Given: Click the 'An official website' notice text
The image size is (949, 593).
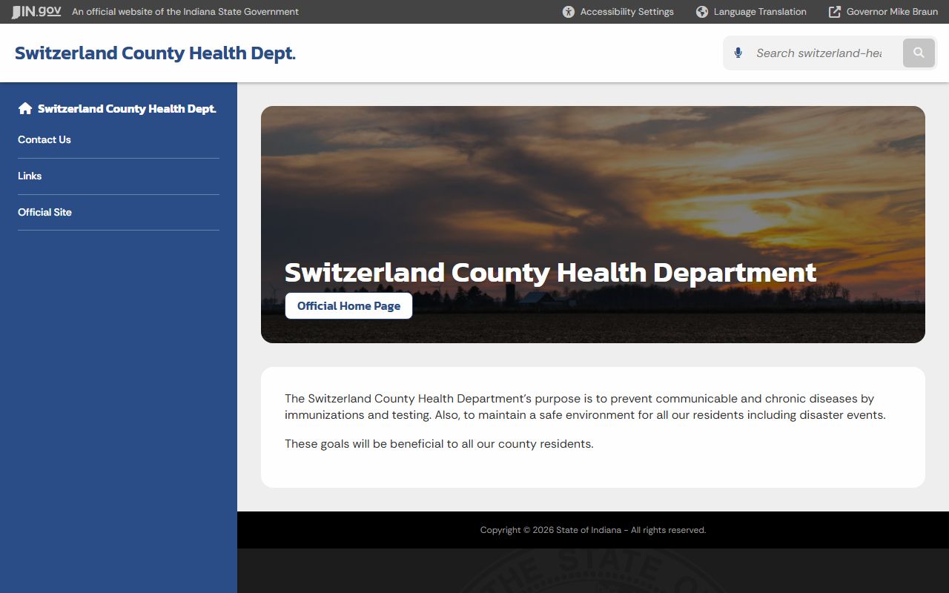Looking at the screenshot, I should click(x=185, y=12).
